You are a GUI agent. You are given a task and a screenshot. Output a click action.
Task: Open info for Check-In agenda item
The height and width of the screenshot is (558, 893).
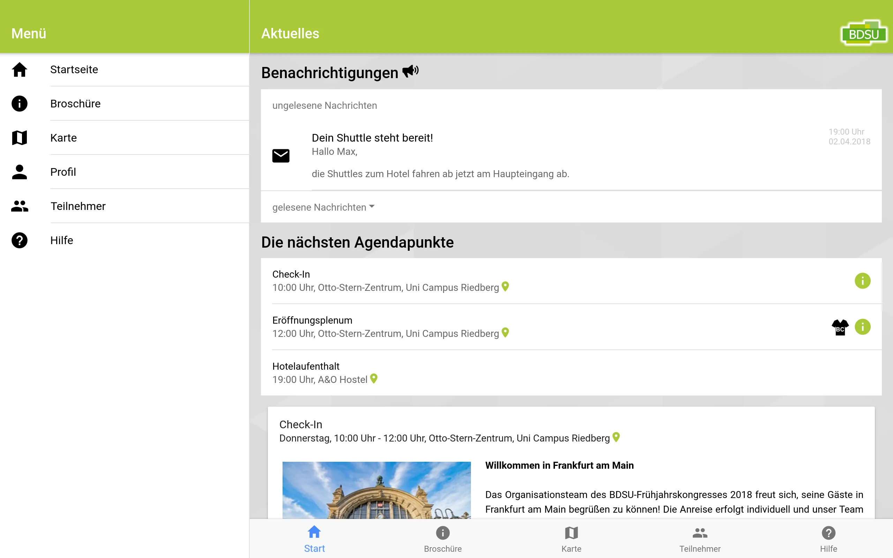pos(862,281)
